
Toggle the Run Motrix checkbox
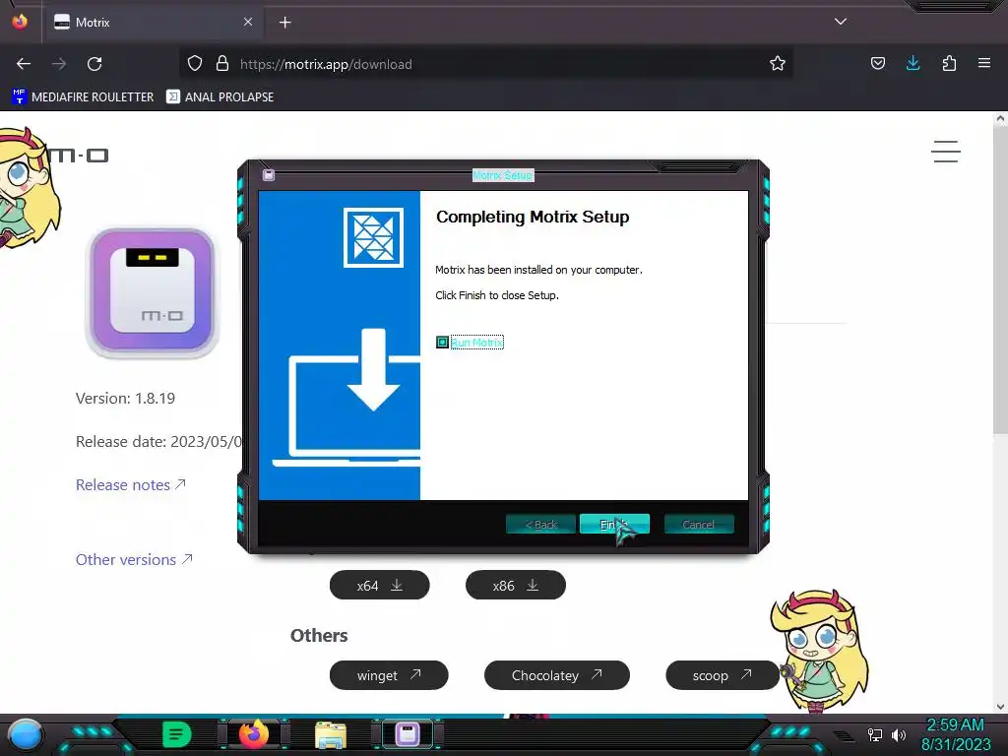pyautogui.click(x=442, y=342)
